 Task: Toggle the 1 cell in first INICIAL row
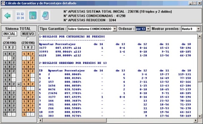pos(5,54)
